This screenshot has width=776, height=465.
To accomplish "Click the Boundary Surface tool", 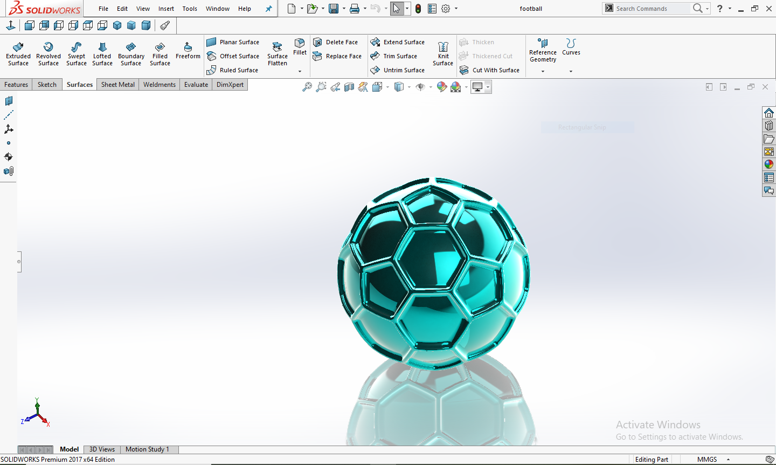I will click(131, 53).
